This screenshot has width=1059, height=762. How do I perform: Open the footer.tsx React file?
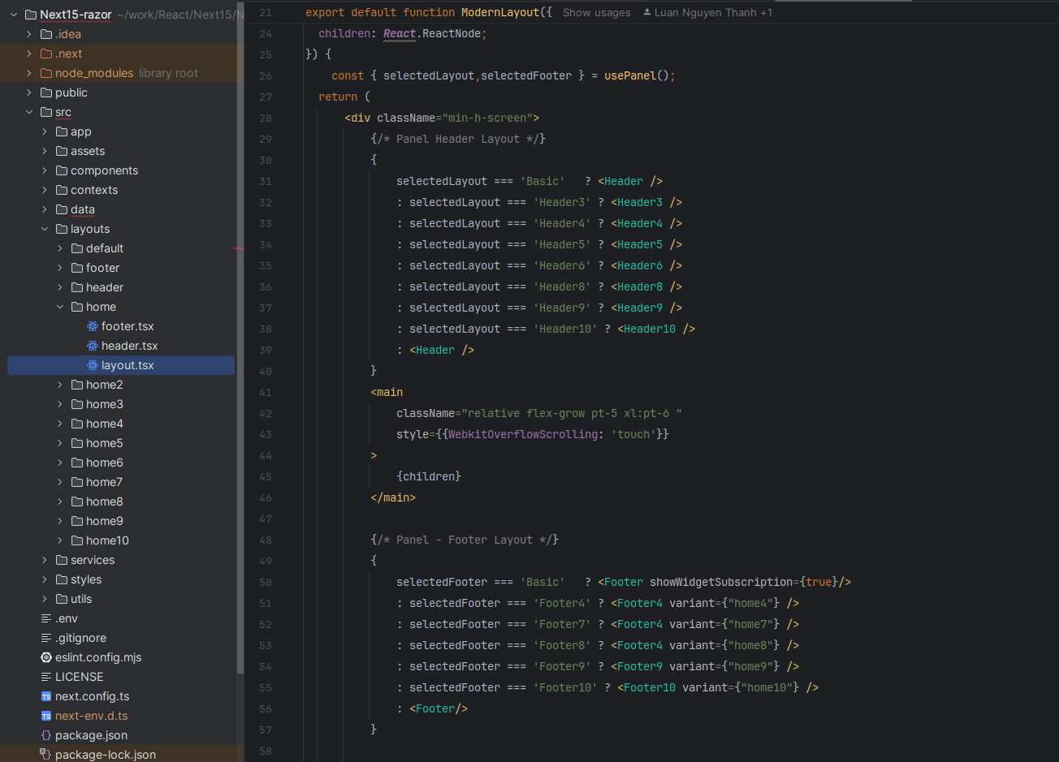127,326
